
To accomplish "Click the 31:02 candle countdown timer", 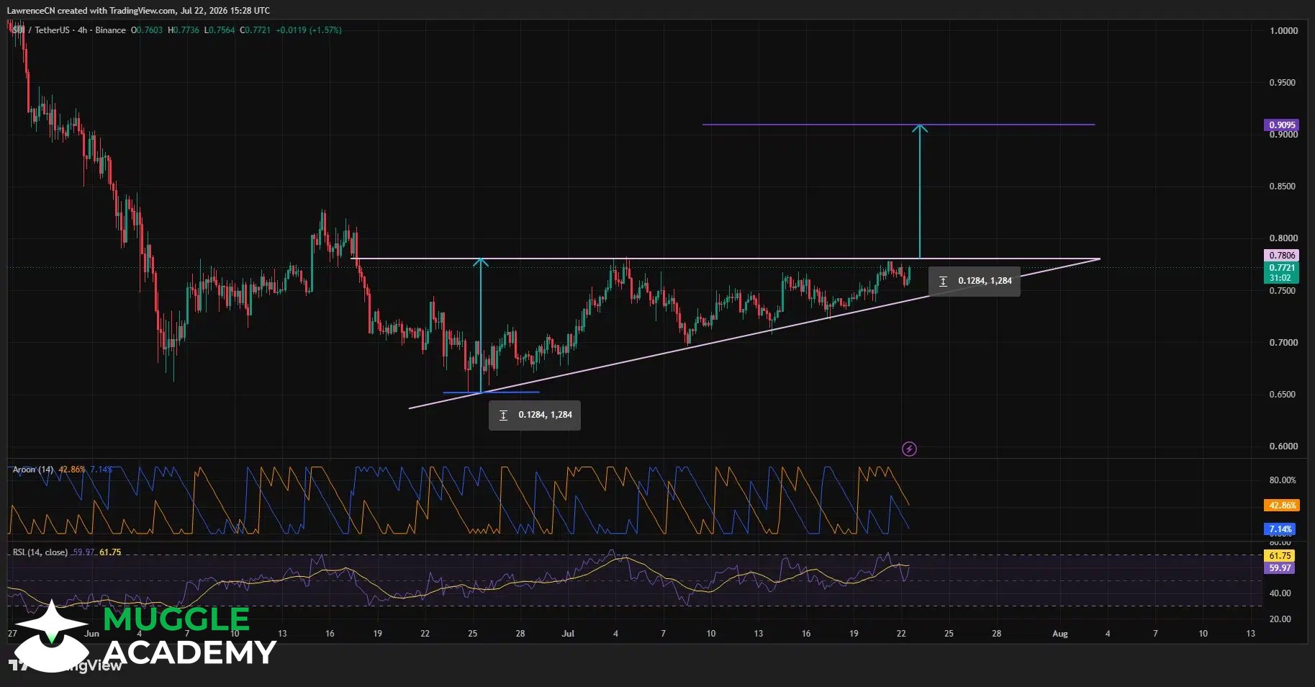I will pos(1282,277).
